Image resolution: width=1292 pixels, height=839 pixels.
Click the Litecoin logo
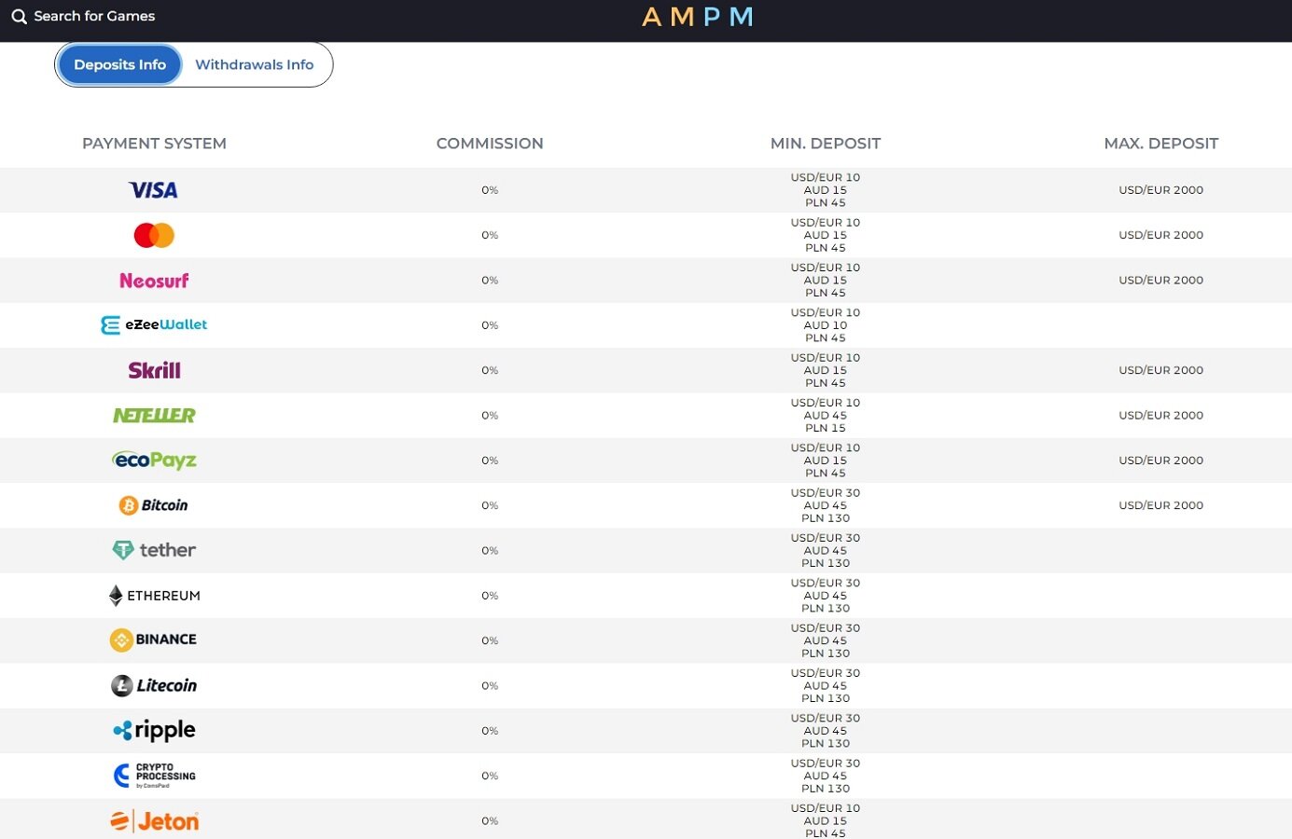tap(154, 685)
